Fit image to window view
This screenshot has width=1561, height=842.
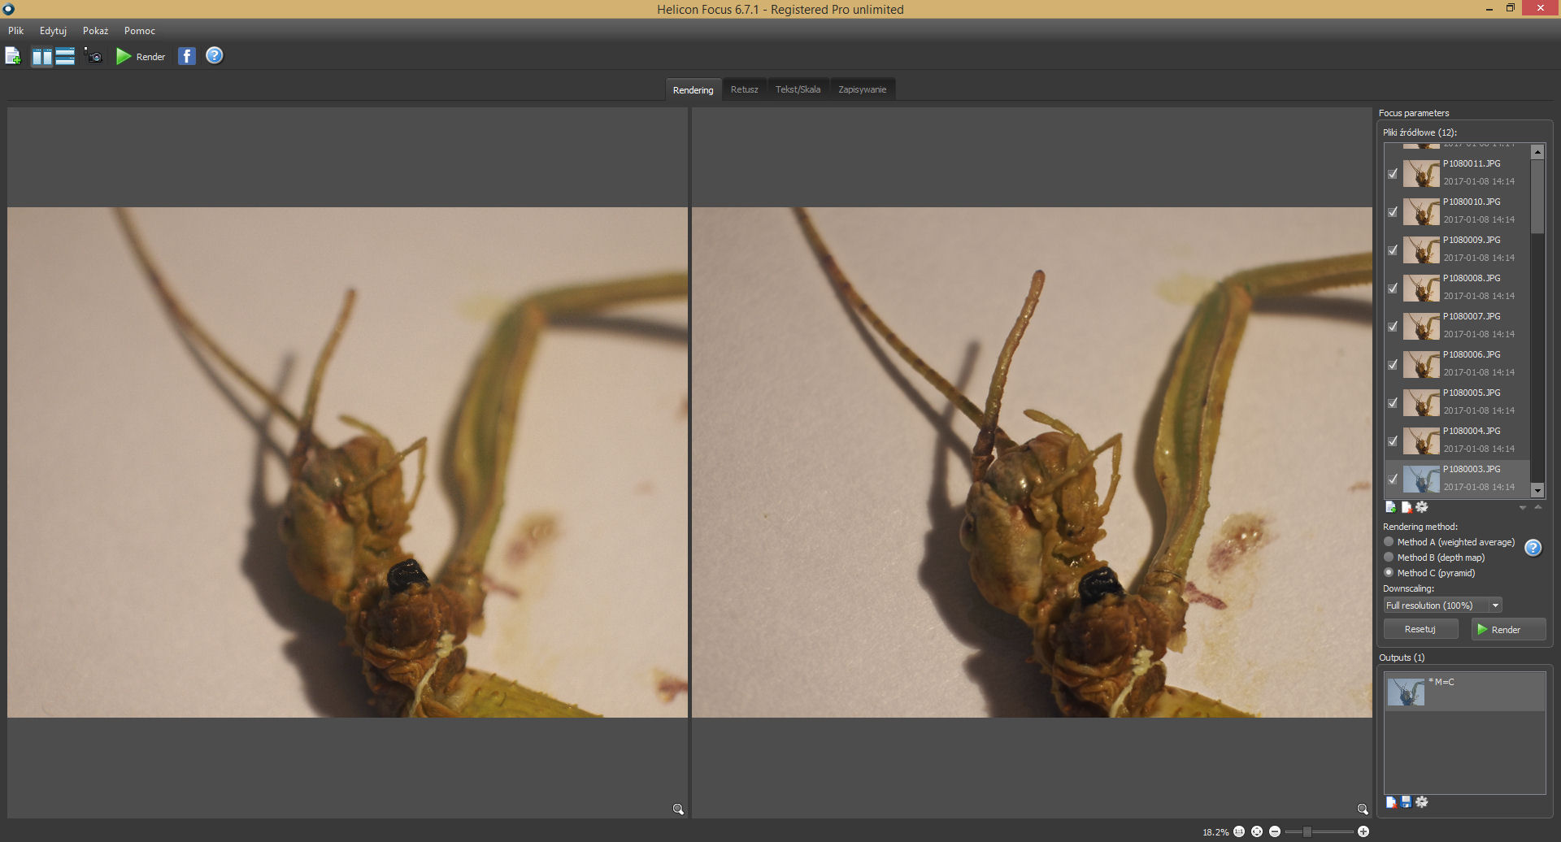1257,831
